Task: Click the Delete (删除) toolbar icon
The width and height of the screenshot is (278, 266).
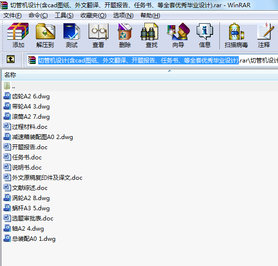Action: (x=125, y=31)
